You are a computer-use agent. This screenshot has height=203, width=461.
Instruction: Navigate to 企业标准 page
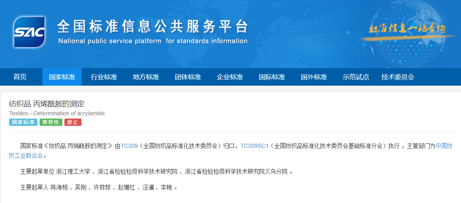[230, 77]
